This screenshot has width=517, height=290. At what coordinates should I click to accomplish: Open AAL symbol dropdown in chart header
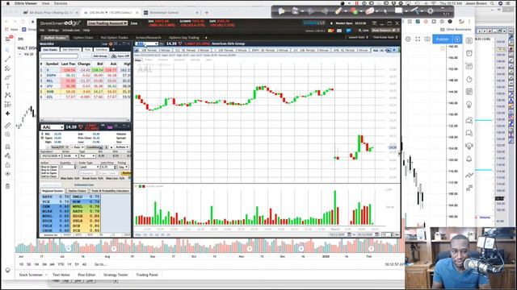(x=156, y=43)
